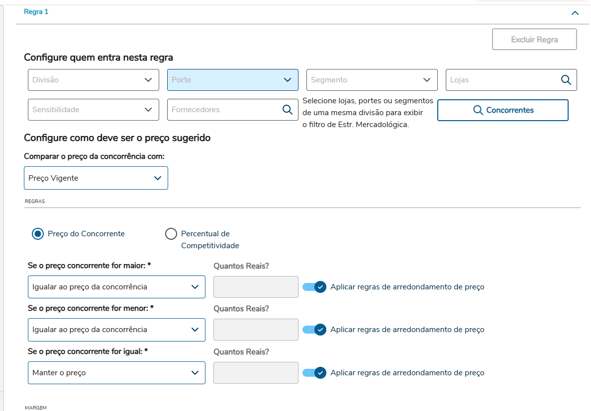The height and width of the screenshot is (411, 591).
Task: Open the Preço Vigente comparison dropdown
Action: coord(96,178)
